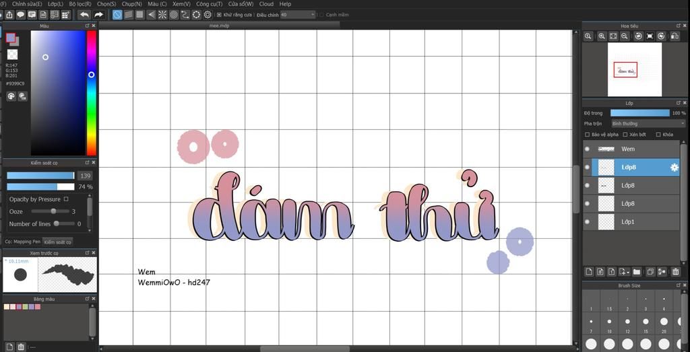Image resolution: width=690 pixels, height=352 pixels.
Task: Toggle the Opacity by Pressure checkbox
Action: coord(66,199)
